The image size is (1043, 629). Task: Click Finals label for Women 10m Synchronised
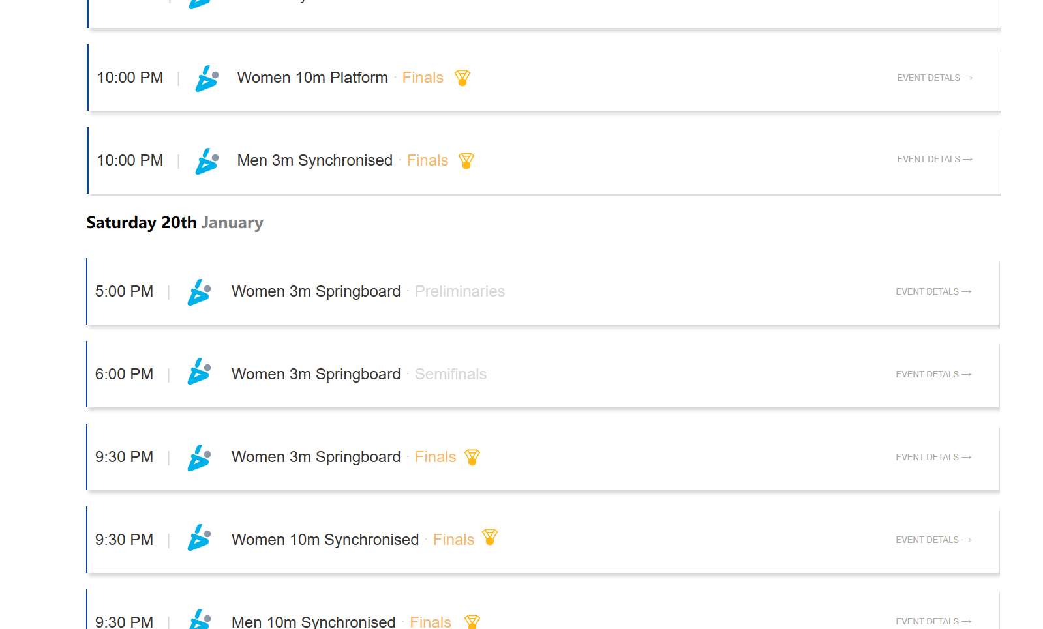(x=453, y=540)
